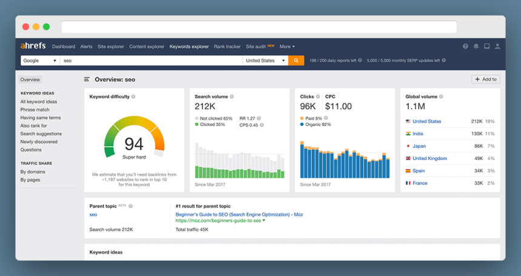Open traffic share By domains
The width and height of the screenshot is (521, 276).
[33, 172]
